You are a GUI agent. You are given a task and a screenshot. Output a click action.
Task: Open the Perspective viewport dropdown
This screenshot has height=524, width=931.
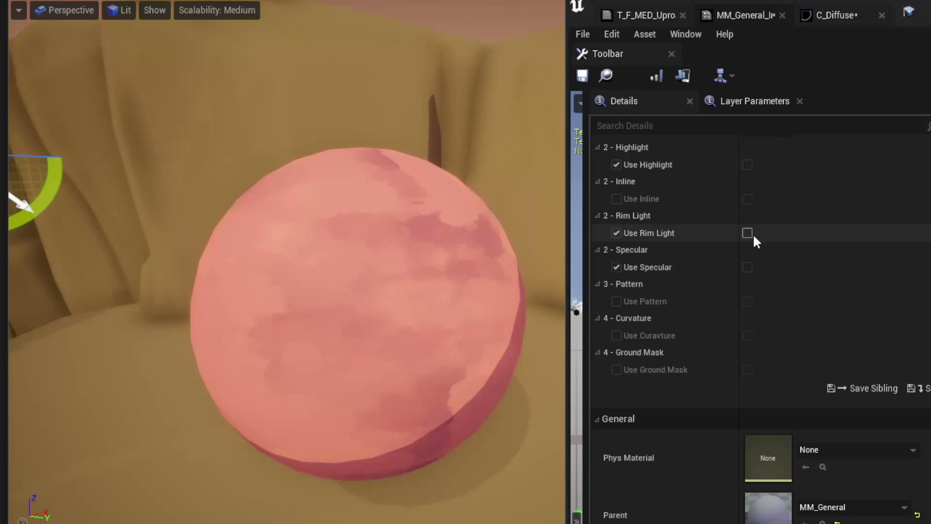pos(64,10)
